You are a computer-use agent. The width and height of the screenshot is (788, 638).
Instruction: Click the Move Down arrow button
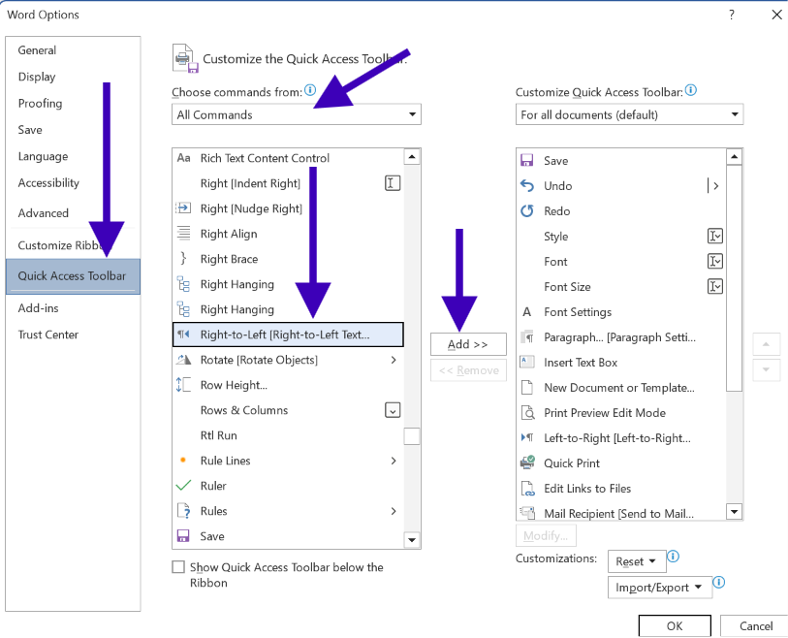[766, 370]
